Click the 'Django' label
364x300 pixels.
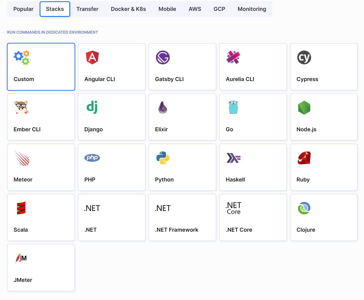coord(93,129)
